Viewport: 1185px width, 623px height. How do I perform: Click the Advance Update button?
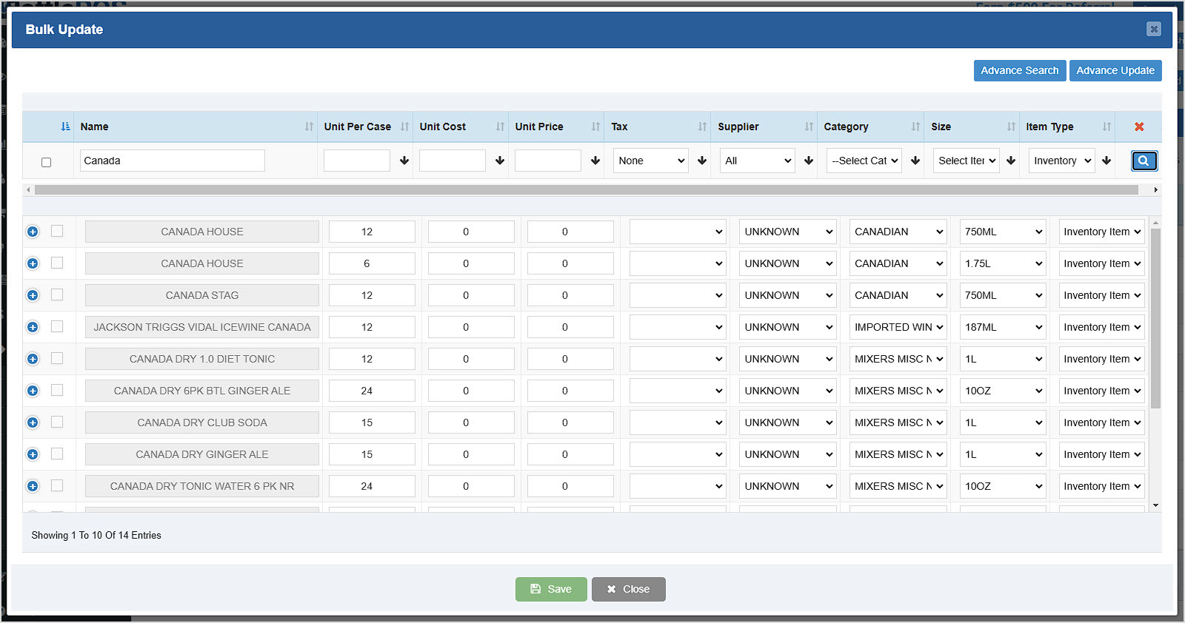click(x=1115, y=70)
